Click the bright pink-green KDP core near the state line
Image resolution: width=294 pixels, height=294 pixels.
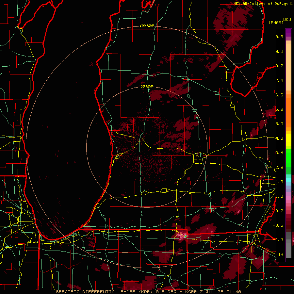(182, 235)
